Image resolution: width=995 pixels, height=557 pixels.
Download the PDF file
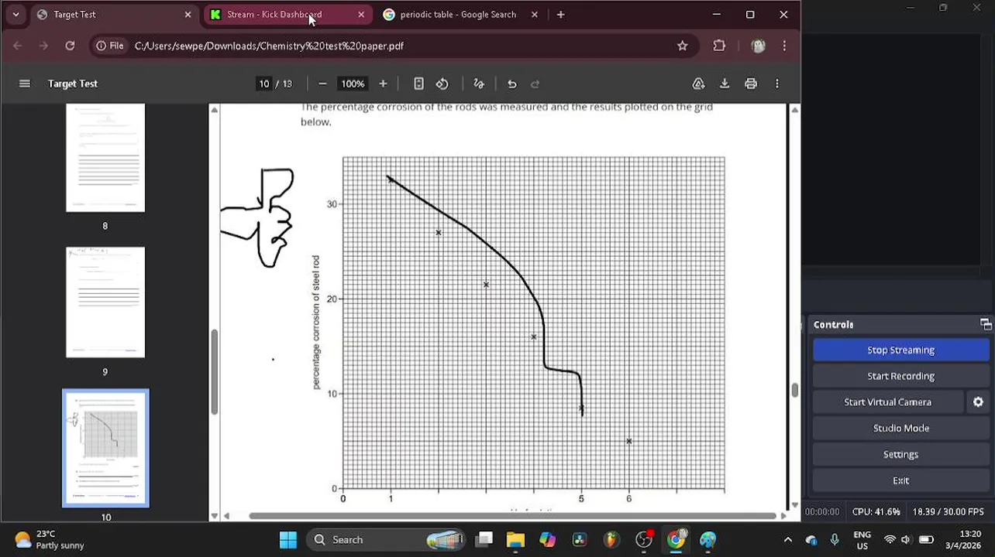click(x=725, y=84)
